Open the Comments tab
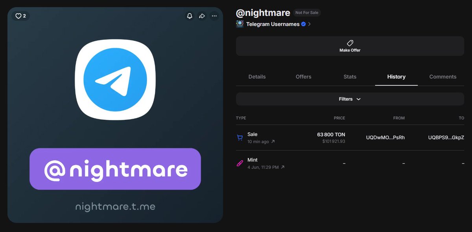The height and width of the screenshot is (232, 472). point(443,77)
